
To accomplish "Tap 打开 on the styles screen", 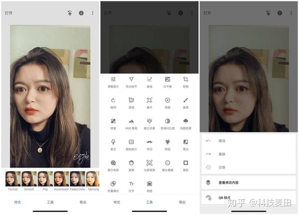I will tap(9, 13).
